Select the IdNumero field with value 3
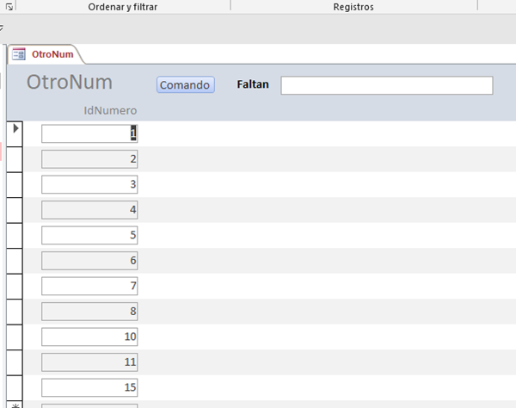The width and height of the screenshot is (516, 408). point(89,184)
